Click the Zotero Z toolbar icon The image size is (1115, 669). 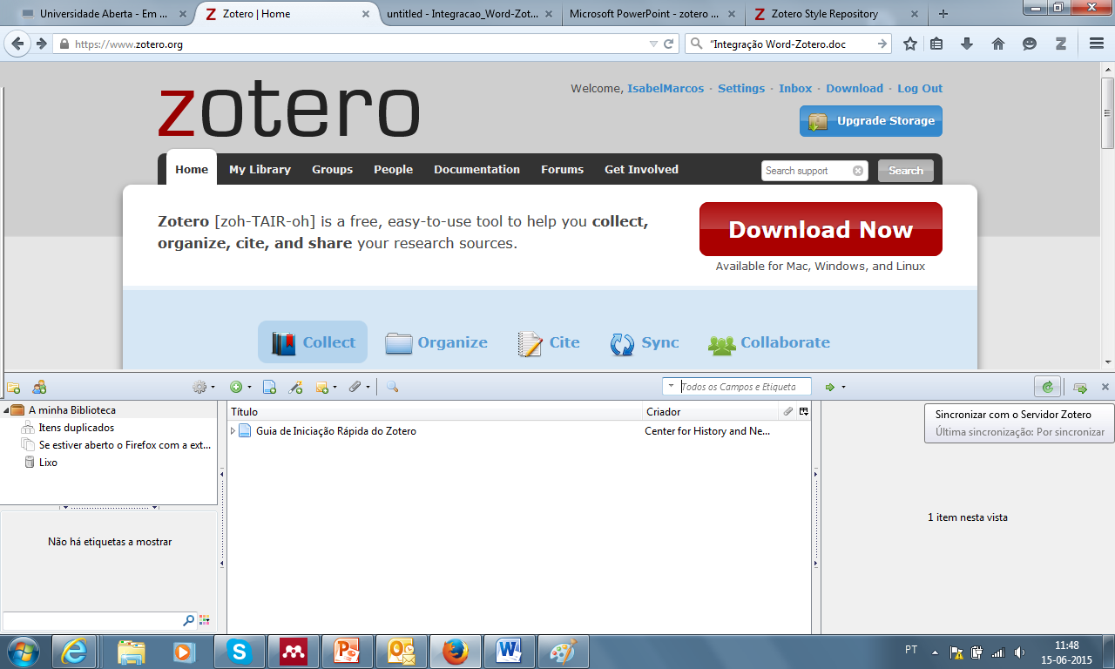tap(1061, 44)
